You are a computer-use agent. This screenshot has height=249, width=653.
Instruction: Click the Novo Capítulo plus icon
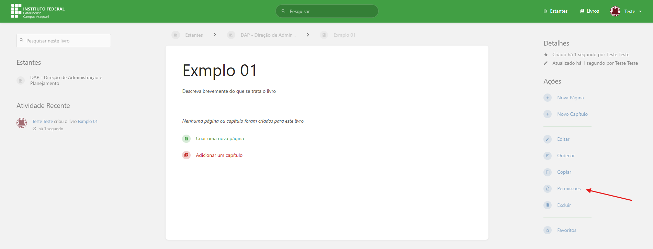coord(548,114)
